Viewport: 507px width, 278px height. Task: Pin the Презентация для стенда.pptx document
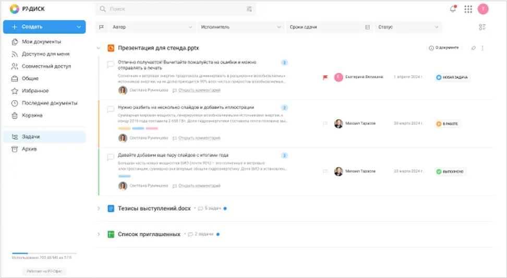[x=473, y=48]
